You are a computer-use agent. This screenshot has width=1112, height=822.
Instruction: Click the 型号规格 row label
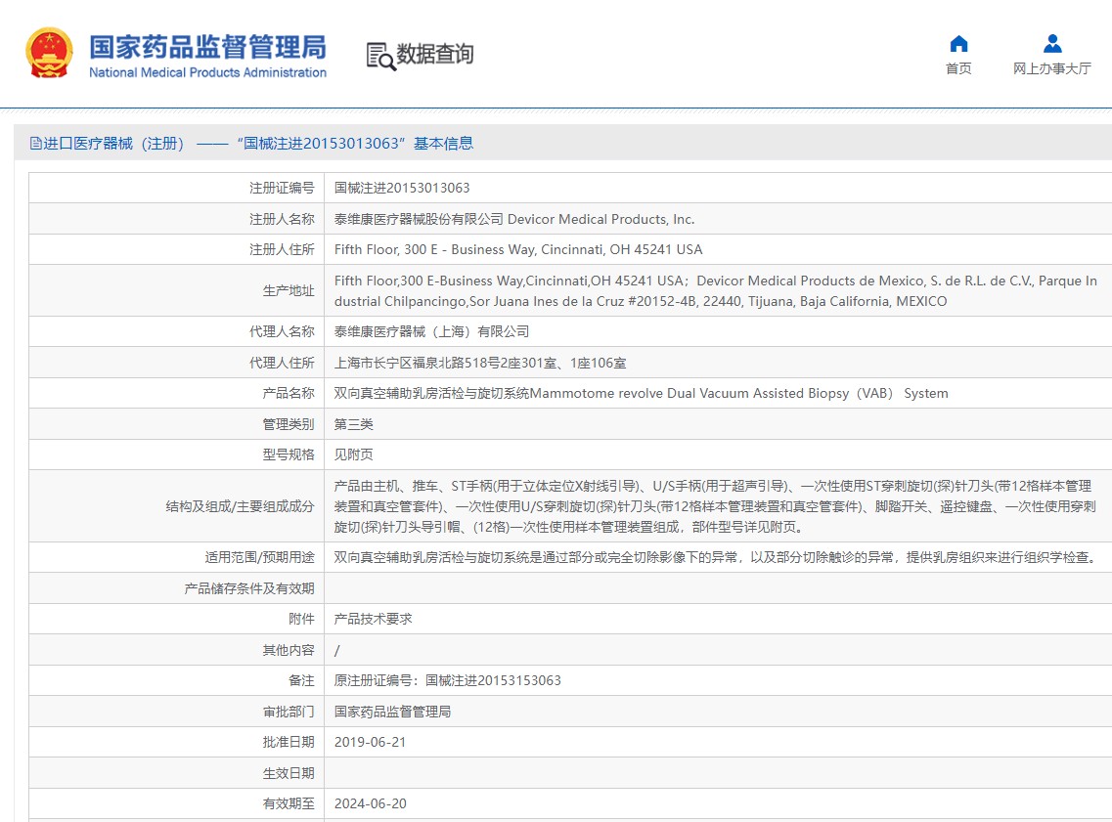288,454
